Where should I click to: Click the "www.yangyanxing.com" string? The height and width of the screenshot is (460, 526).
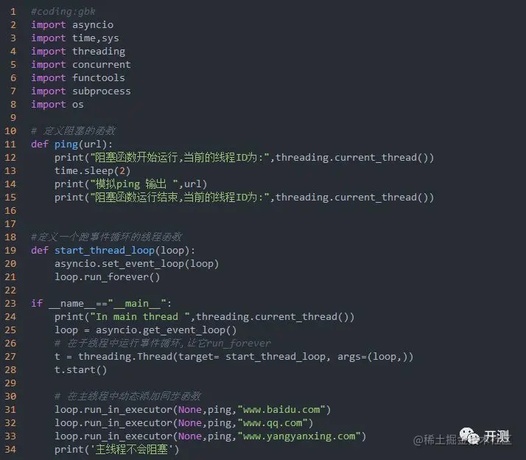[x=299, y=436]
